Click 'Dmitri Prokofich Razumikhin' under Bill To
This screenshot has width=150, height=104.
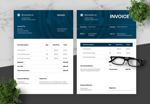(x=92, y=35)
